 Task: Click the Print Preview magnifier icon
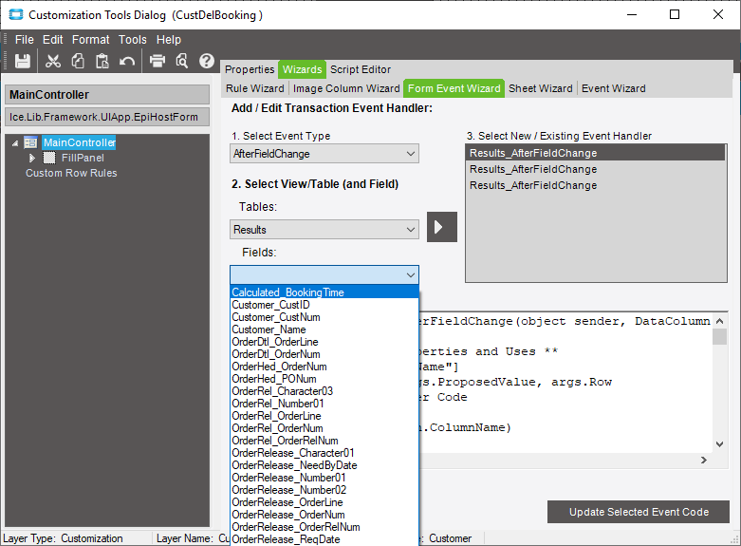[182, 61]
